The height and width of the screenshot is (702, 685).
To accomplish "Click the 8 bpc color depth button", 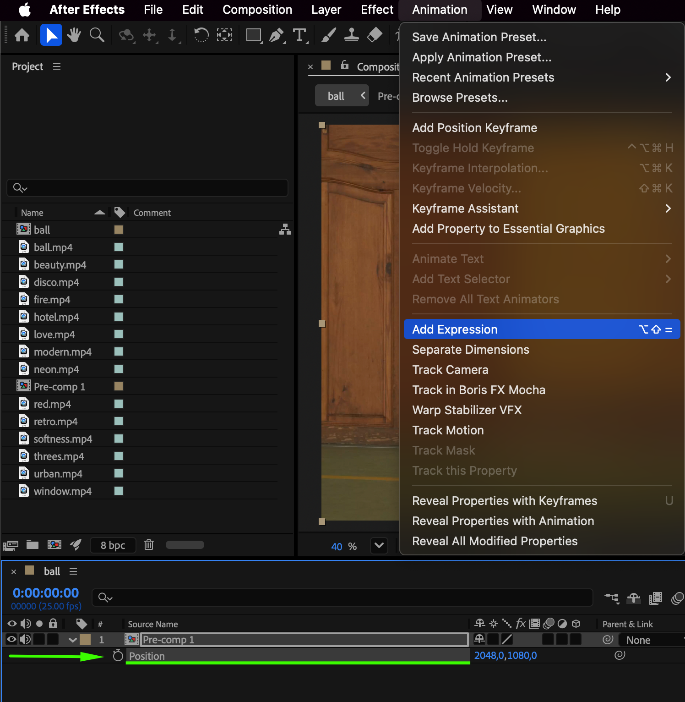I will (113, 545).
